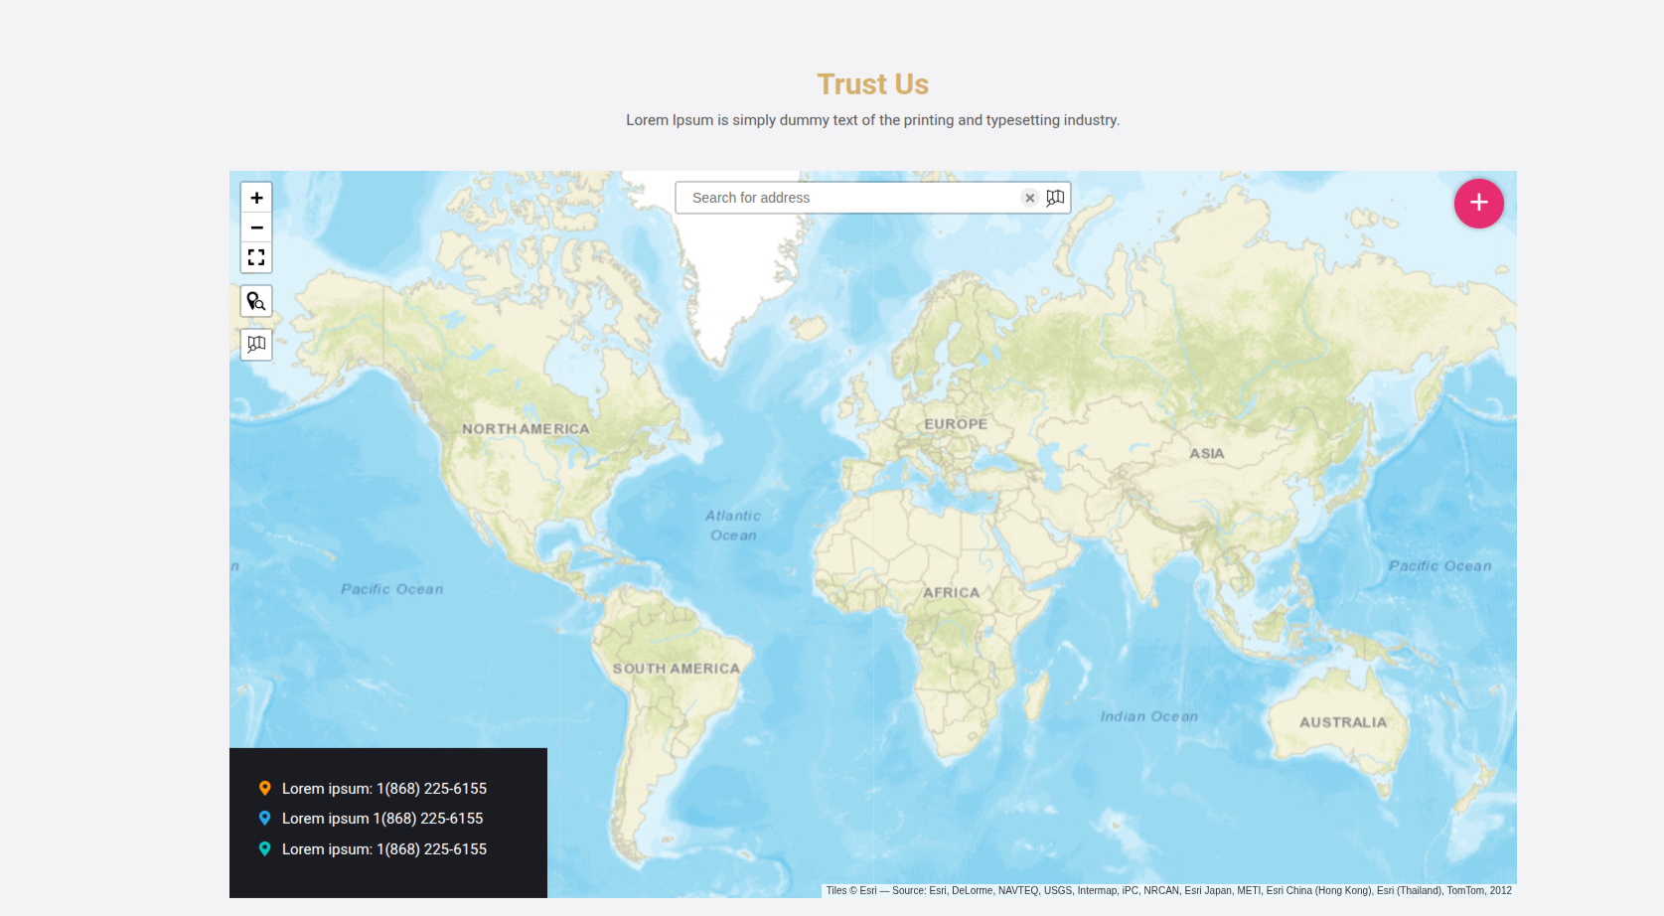
Task: Toggle fullscreen map view
Action: coord(256,257)
